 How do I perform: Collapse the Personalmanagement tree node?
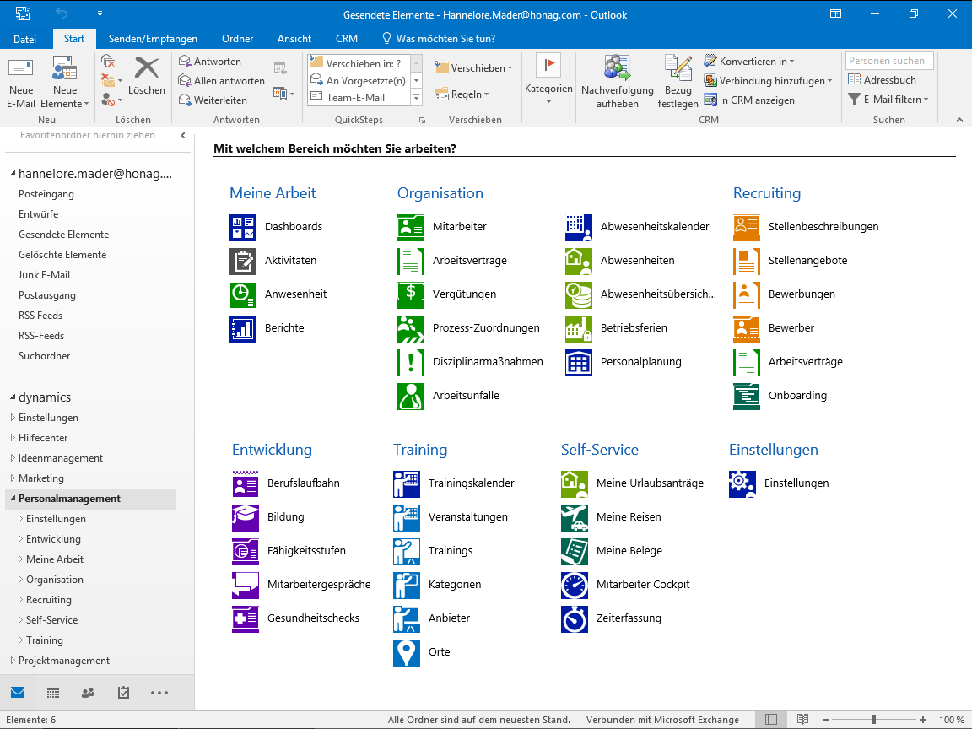tap(13, 499)
